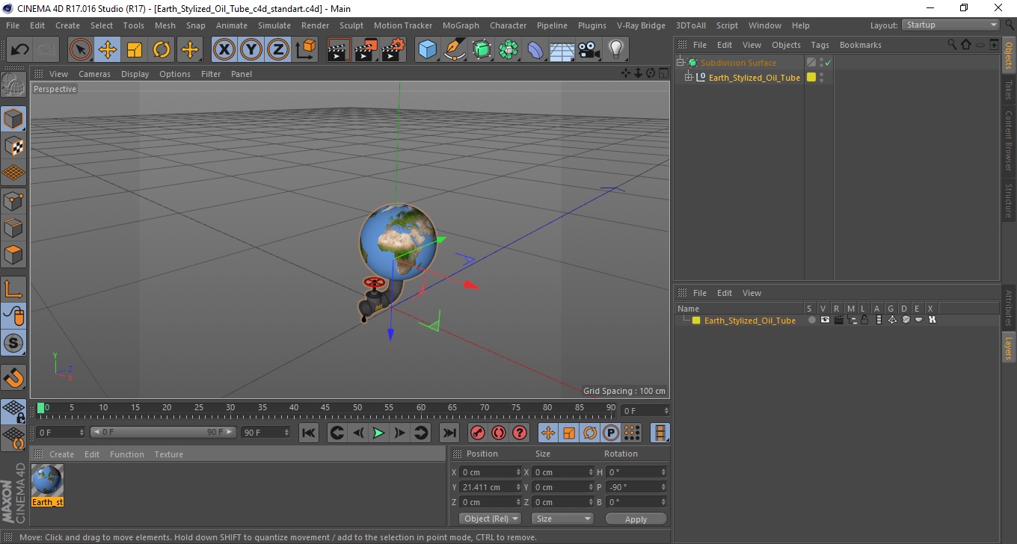Toggle Z axis lock
This screenshot has height=544, width=1017.
[278, 50]
